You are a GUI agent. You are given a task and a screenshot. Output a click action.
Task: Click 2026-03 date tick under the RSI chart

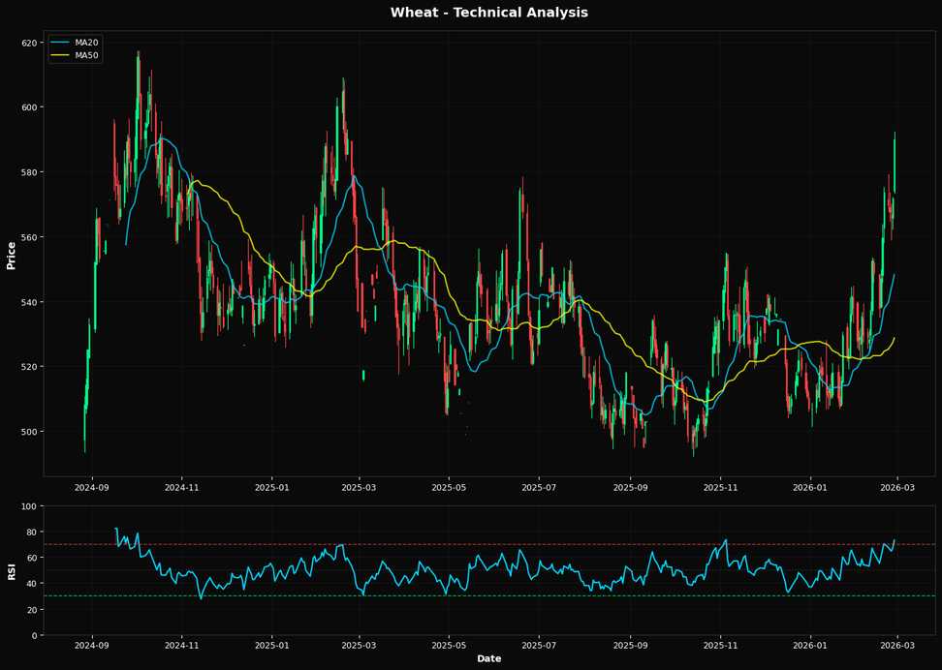[x=897, y=647]
